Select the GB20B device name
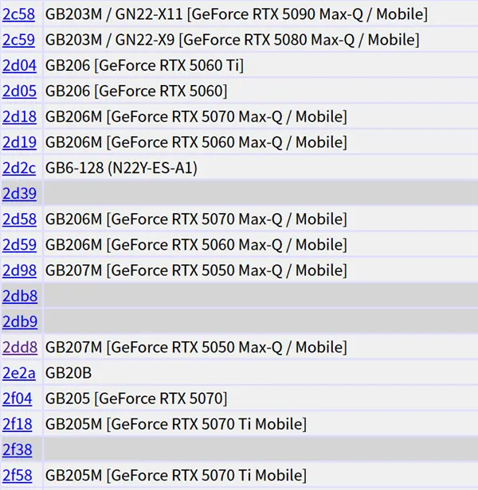The image size is (478, 490). (x=69, y=373)
